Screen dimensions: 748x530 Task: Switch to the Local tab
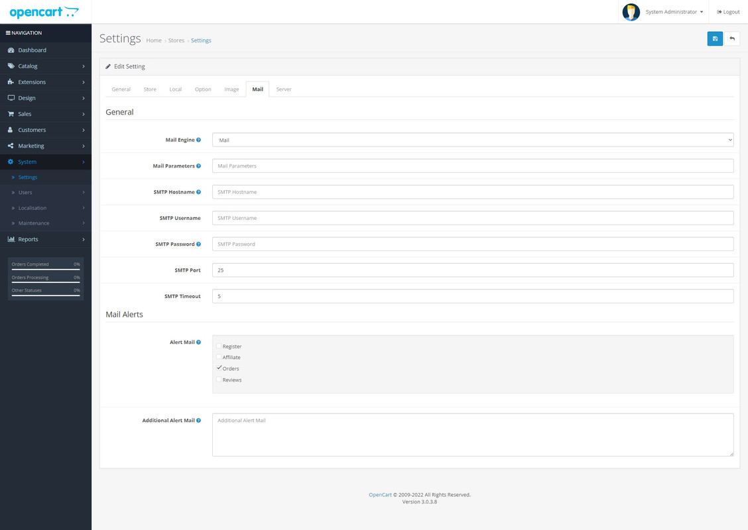click(176, 89)
